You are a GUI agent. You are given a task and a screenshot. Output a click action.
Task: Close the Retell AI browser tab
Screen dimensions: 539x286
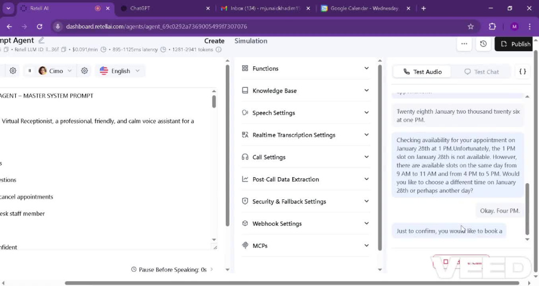coord(108,8)
